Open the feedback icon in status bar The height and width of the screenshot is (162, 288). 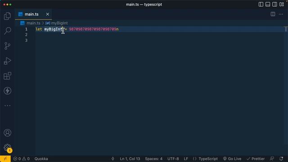pos(272,159)
